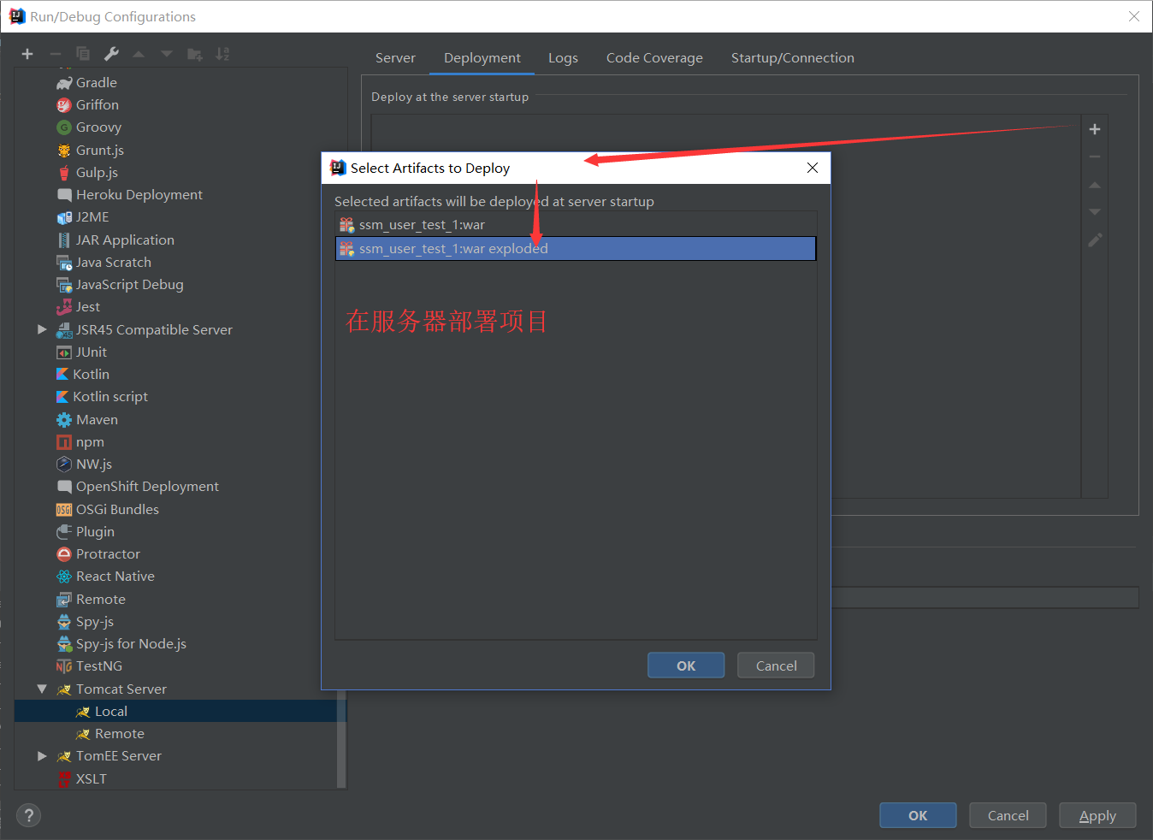Click the remove minus icon in deploy panel
The width and height of the screenshot is (1153, 840).
click(1095, 157)
